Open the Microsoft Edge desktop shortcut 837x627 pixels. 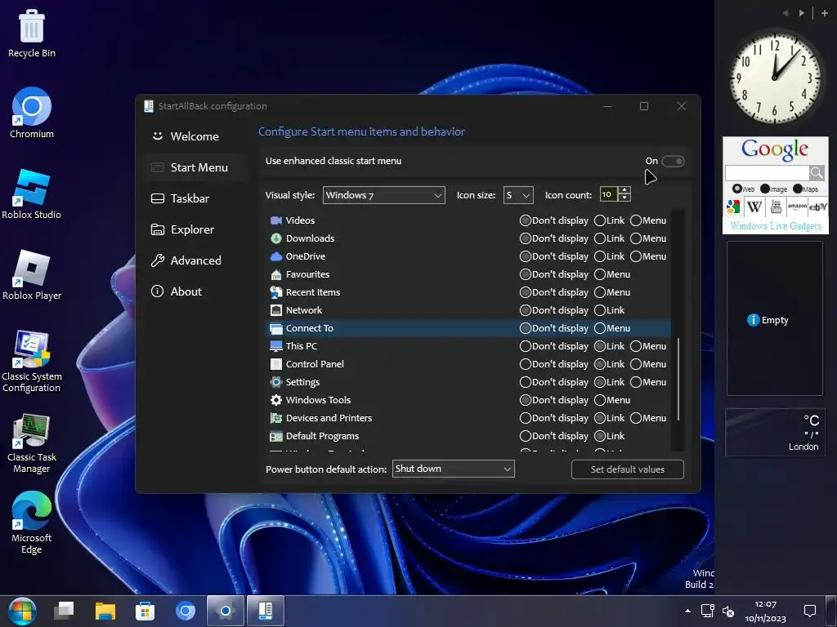(32, 523)
